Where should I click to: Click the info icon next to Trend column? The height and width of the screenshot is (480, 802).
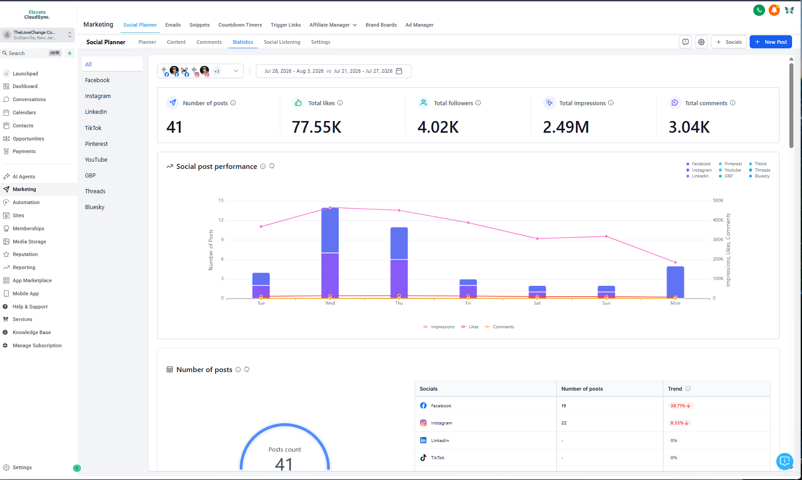(x=688, y=389)
